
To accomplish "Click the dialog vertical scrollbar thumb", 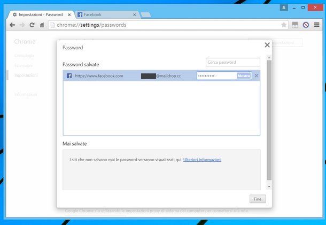I will [x=269, y=120].
